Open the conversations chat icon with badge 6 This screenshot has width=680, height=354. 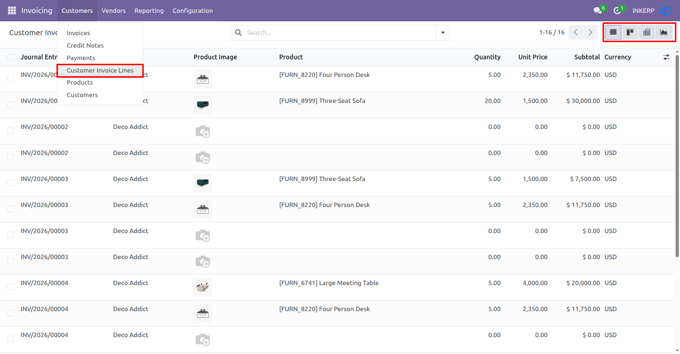[x=598, y=10]
